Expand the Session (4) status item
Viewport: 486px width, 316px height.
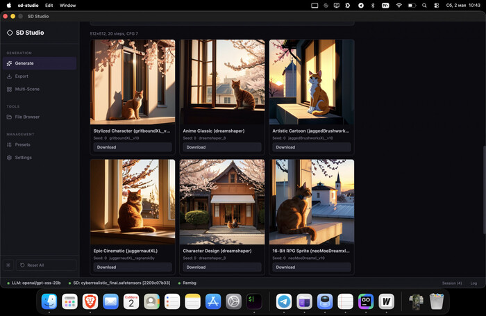452,283
